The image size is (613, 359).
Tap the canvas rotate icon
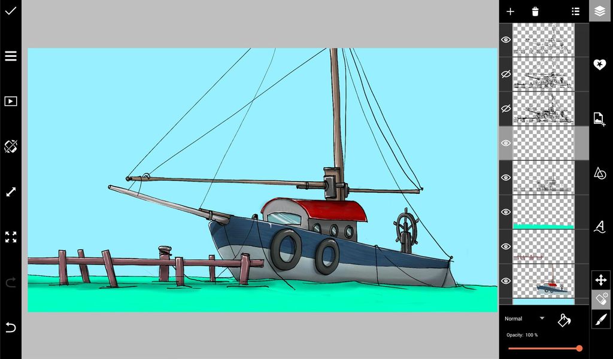pyautogui.click(x=11, y=147)
